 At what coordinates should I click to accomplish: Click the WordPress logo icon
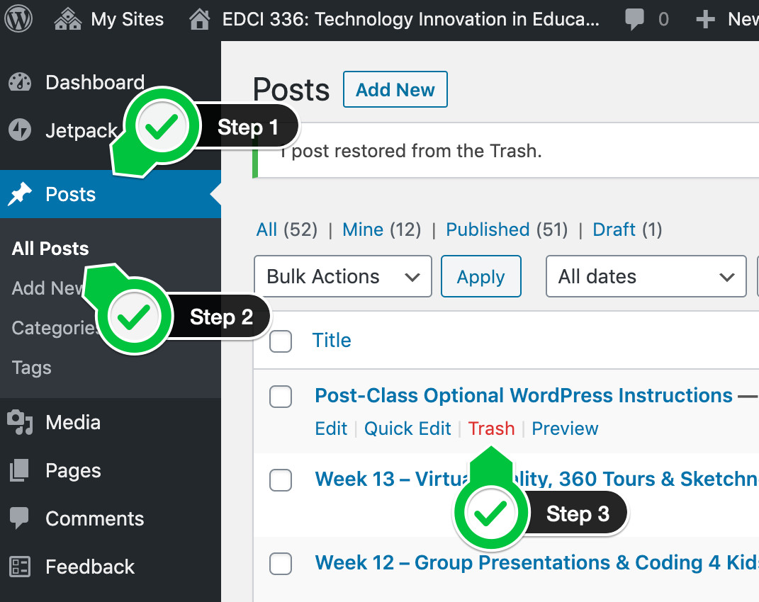tap(18, 19)
